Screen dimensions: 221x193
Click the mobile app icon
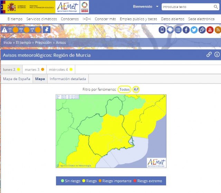click(162, 30)
